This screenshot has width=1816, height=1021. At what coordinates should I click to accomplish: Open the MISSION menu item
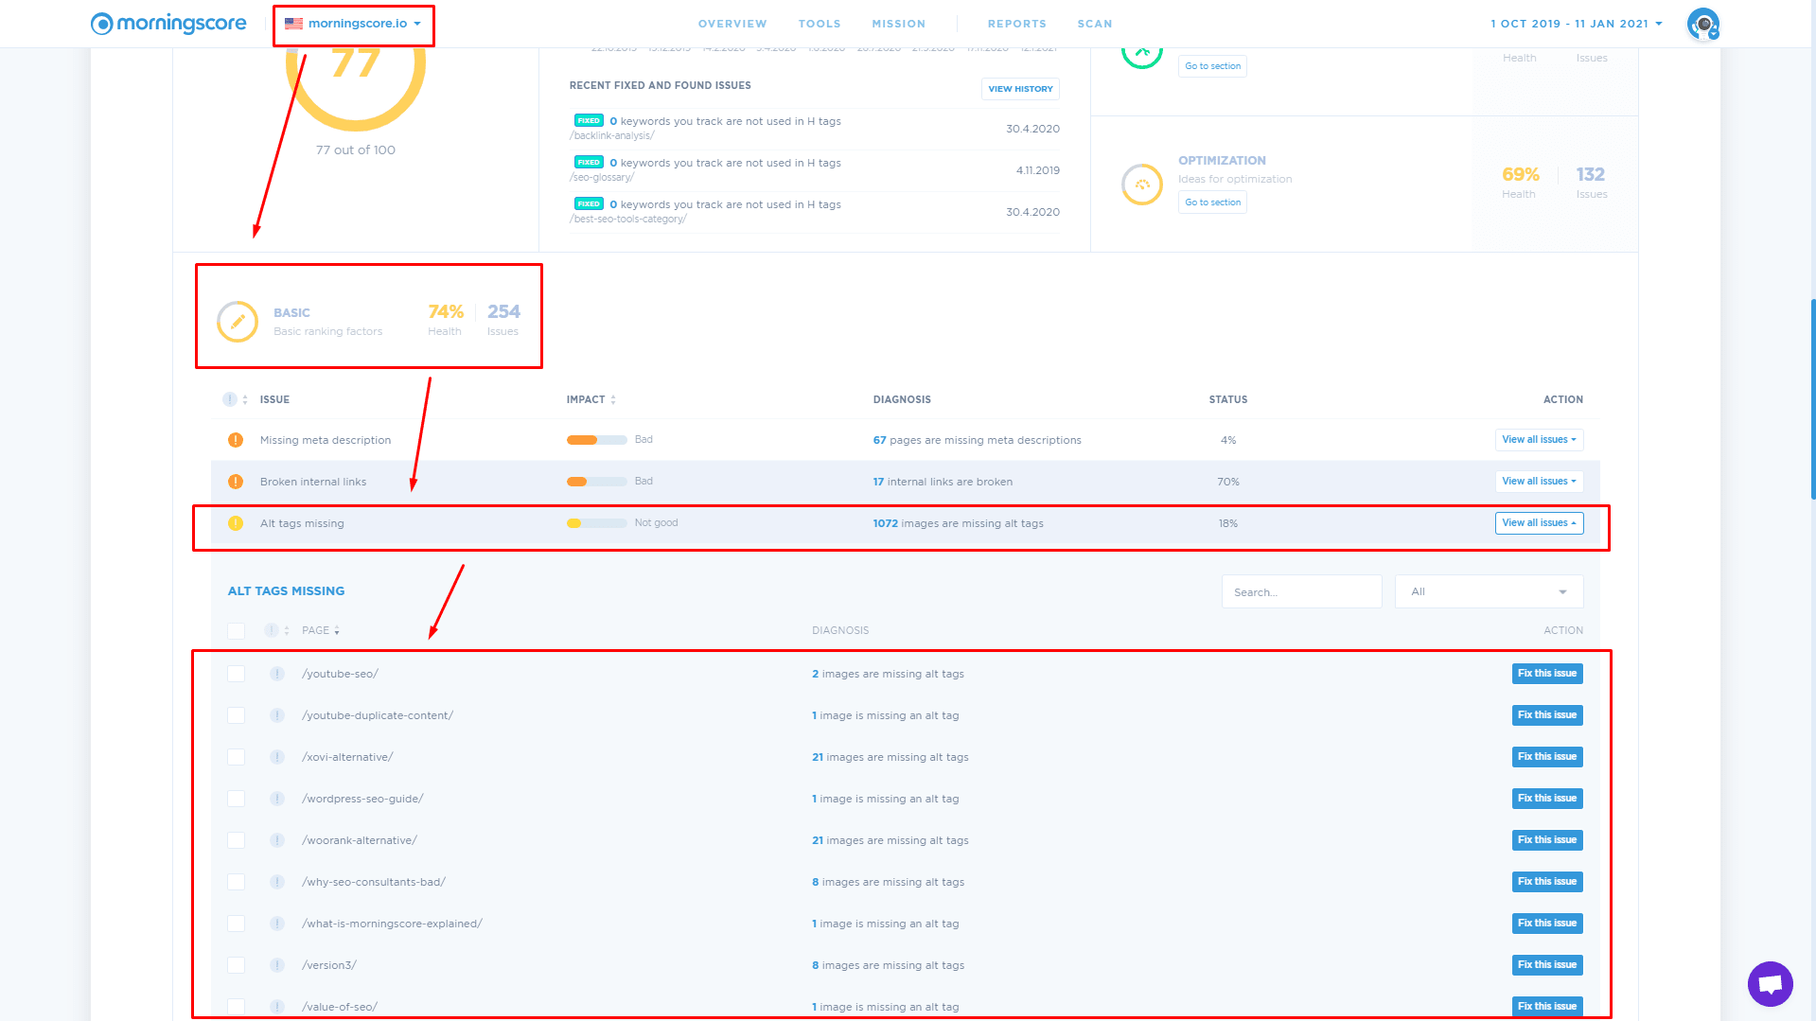[x=898, y=24]
